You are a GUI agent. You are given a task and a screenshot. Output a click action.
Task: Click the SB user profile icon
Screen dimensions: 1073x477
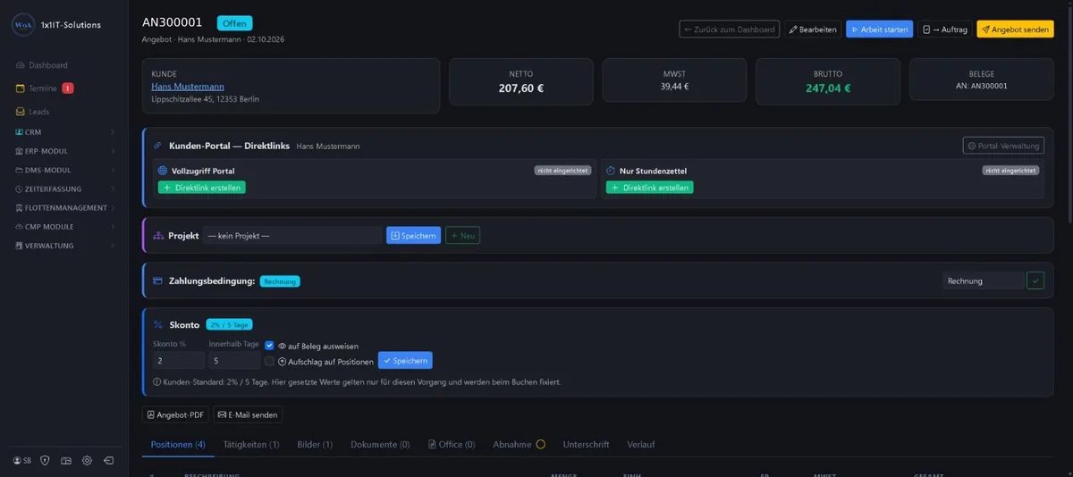pyautogui.click(x=22, y=460)
